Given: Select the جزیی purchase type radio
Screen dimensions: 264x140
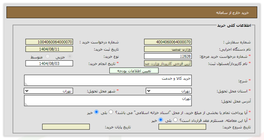Looking at the screenshot, I should 70,56.
